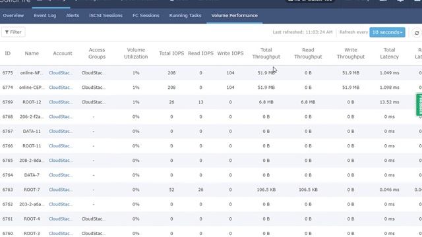Click access group CloudStac.. for ROOT-4
Viewport: 422px width, 237px height.
point(94,219)
